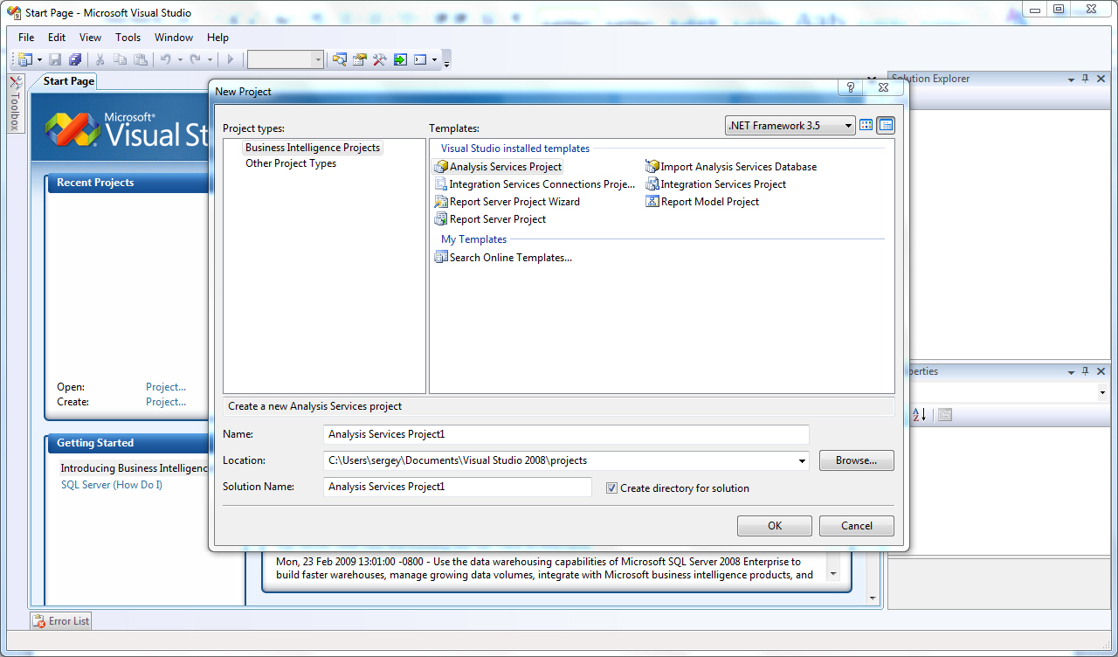Click the New Project dialog help question-mark button
This screenshot has width=1118, height=657.
851,87
